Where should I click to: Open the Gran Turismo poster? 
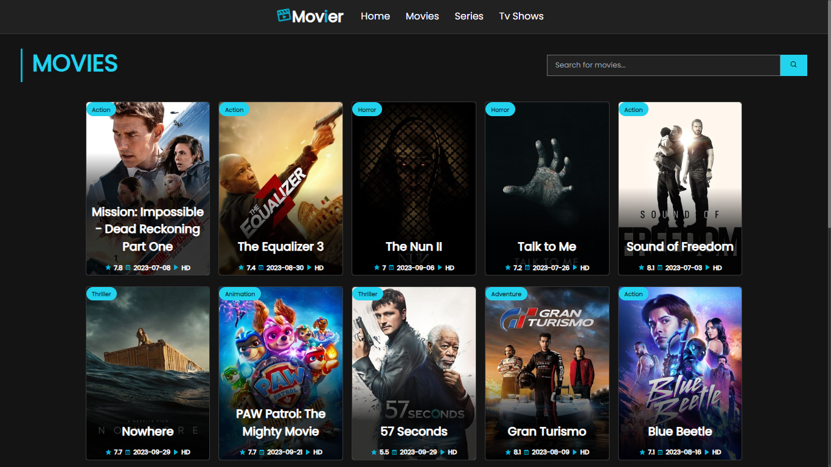point(547,373)
